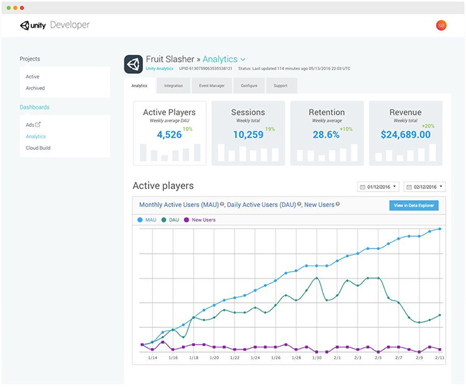
Task: Click the green macOS window button
Action: (x=8, y=8)
